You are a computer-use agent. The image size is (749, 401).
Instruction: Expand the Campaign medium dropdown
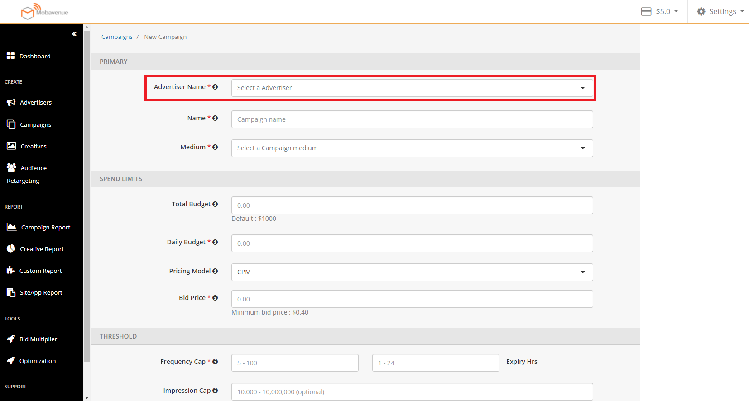[x=412, y=148]
